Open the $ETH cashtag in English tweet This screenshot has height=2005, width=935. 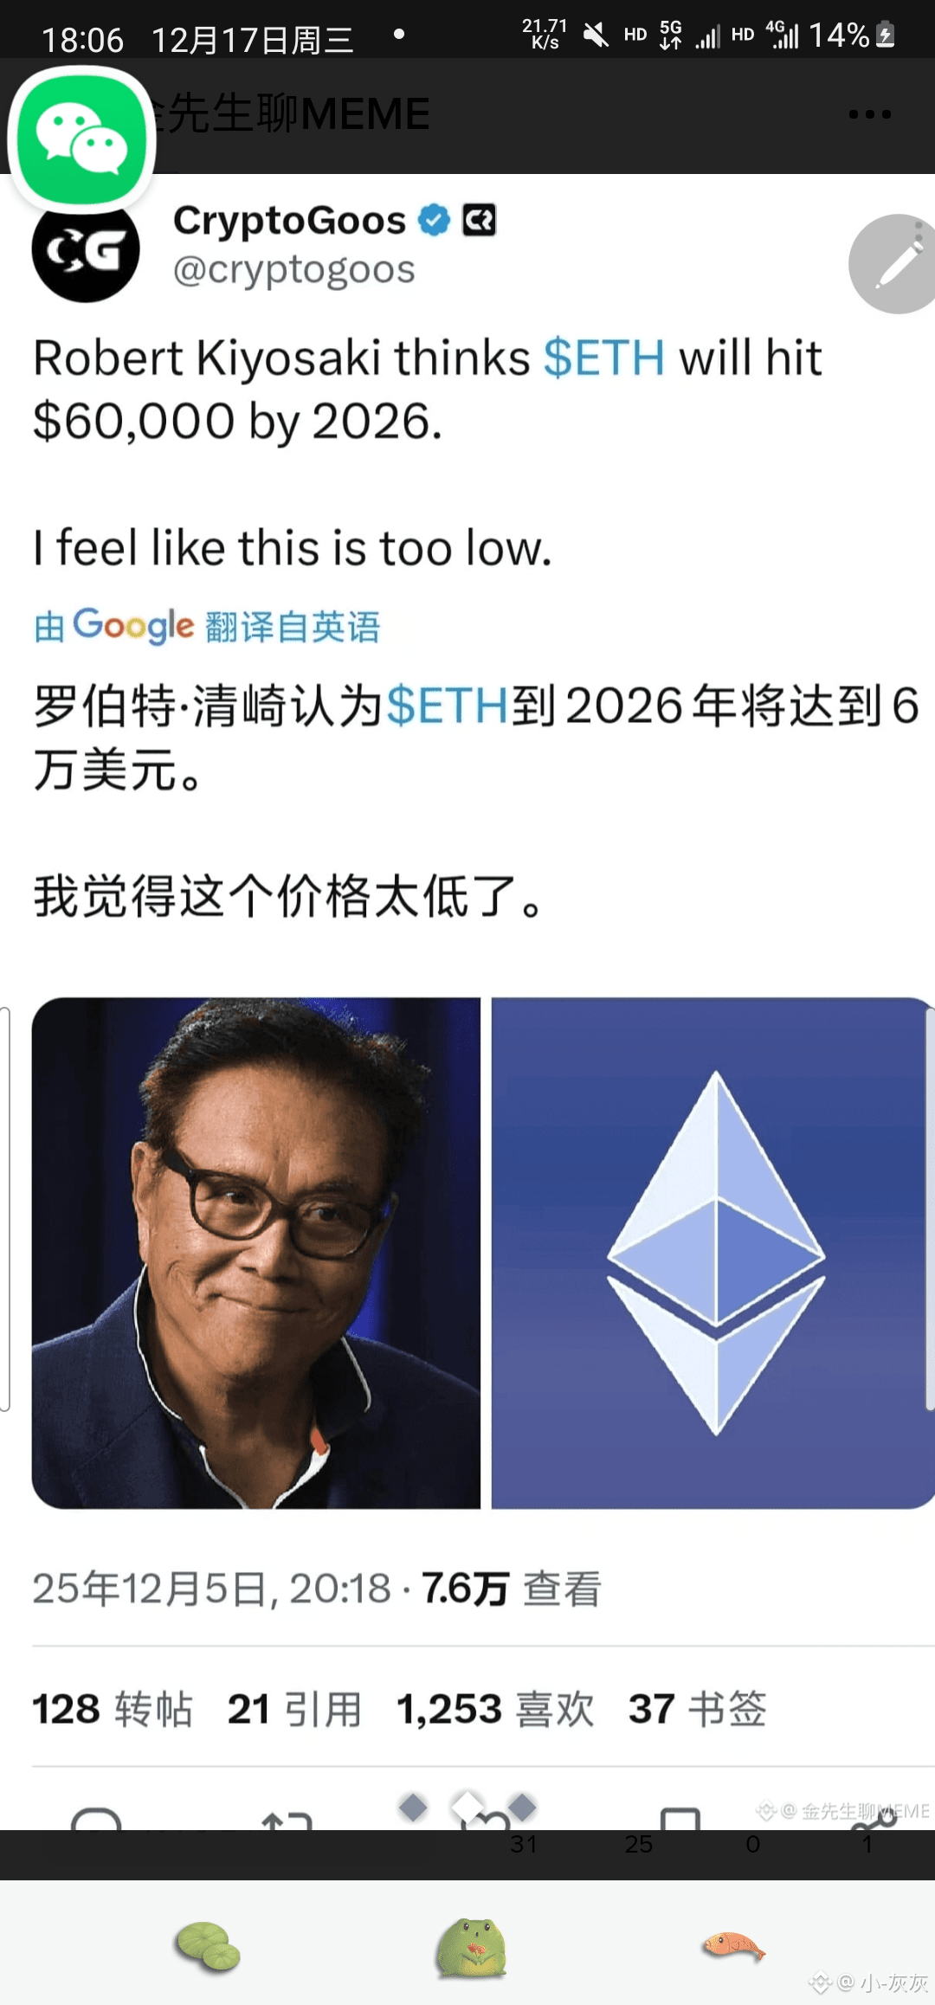click(604, 358)
